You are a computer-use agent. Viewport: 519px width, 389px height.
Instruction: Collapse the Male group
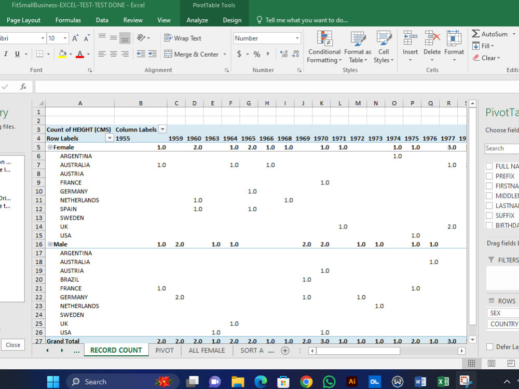(x=50, y=244)
